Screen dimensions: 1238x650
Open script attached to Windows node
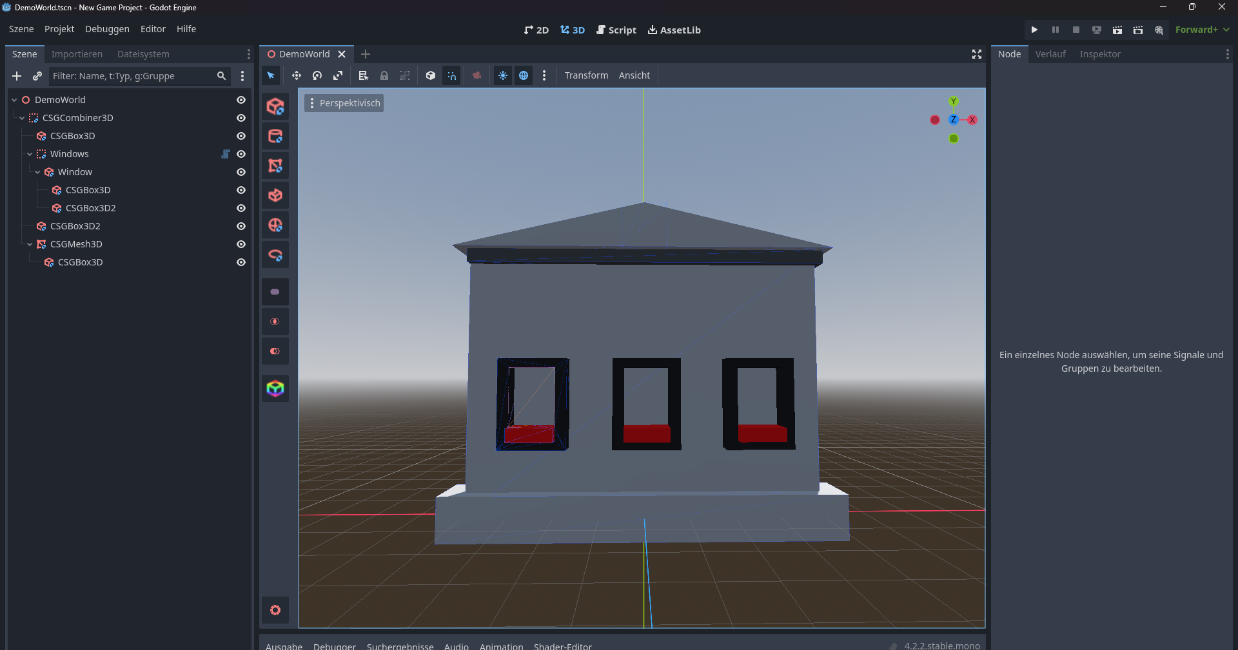coord(226,154)
